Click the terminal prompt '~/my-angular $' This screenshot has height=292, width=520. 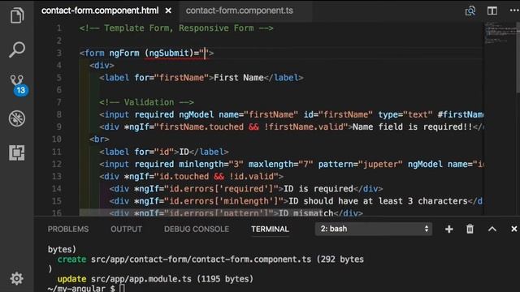click(x=81, y=288)
